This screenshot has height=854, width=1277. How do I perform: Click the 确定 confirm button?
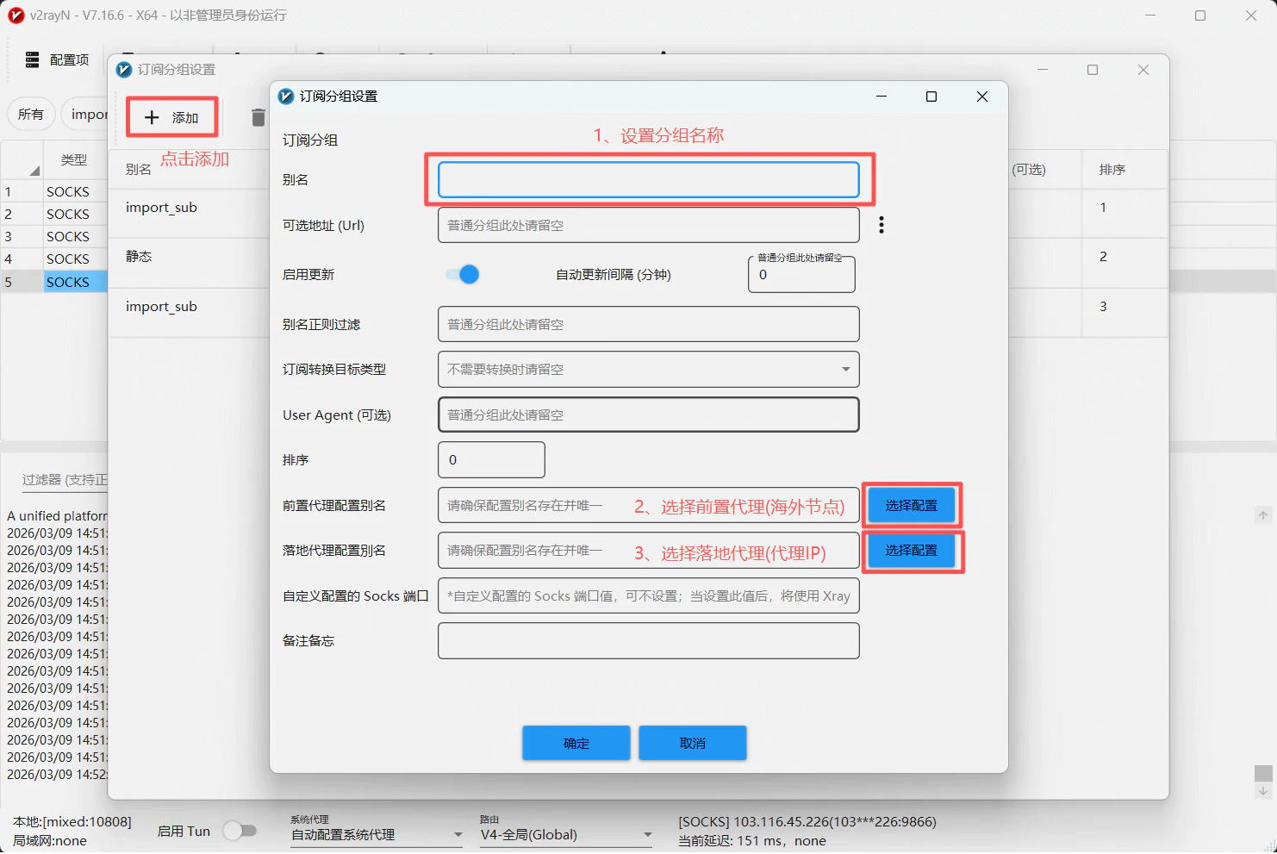[576, 742]
